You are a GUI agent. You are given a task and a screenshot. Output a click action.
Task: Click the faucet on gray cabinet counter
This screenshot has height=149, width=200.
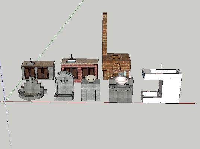31,60
